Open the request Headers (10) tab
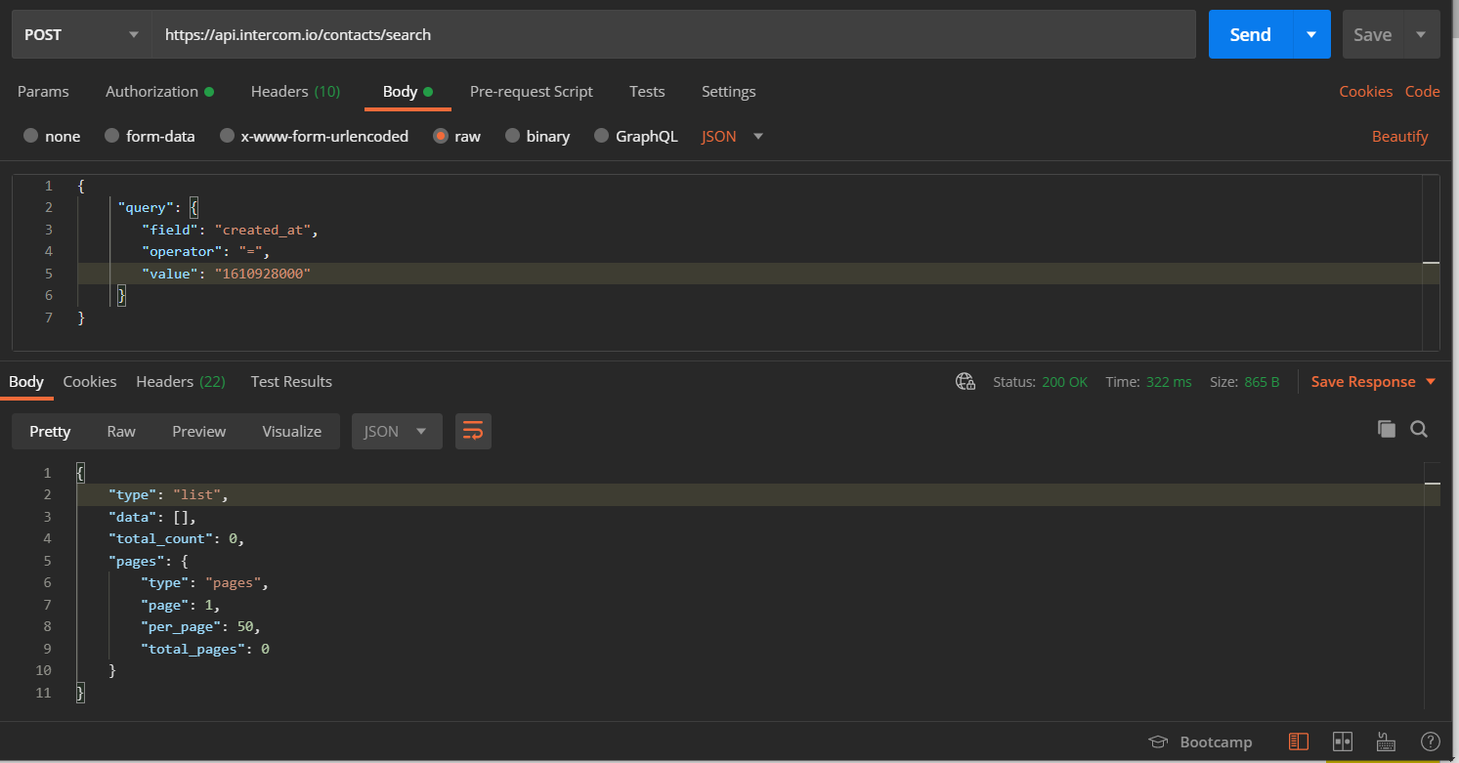This screenshot has height=763, width=1459. 295,92
